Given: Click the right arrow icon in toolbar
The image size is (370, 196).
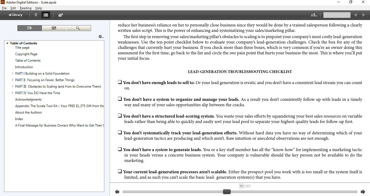Looking at the screenshot, I should coord(364,15).
